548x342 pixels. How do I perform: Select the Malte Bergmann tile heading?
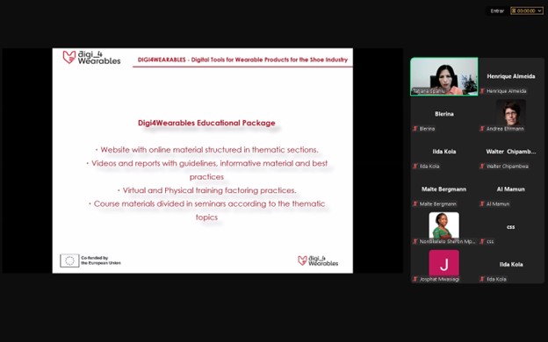click(x=443, y=189)
